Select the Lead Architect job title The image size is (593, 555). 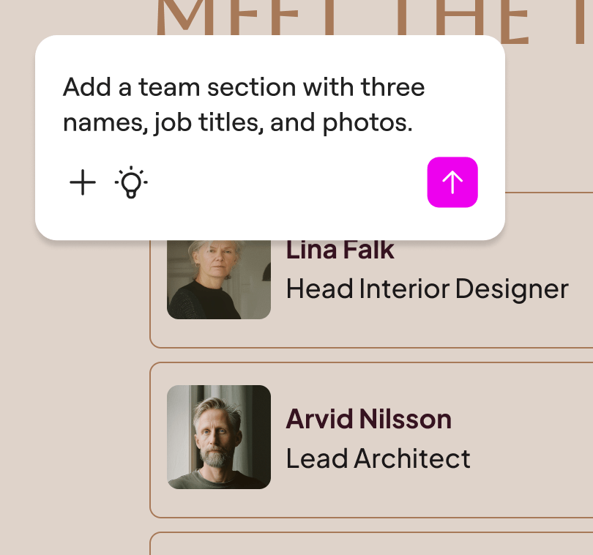coord(378,459)
